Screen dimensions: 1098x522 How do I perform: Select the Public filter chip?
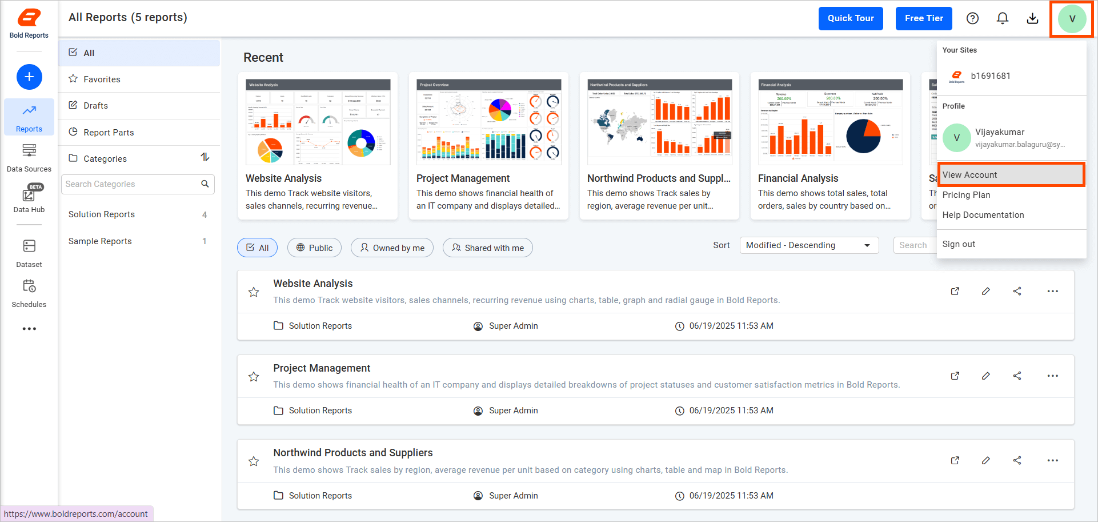point(314,248)
